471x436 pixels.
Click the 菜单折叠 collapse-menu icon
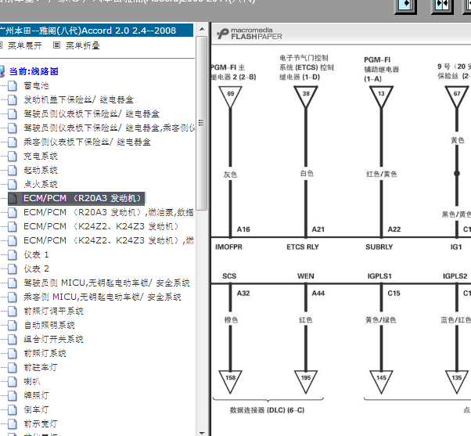pos(56,45)
